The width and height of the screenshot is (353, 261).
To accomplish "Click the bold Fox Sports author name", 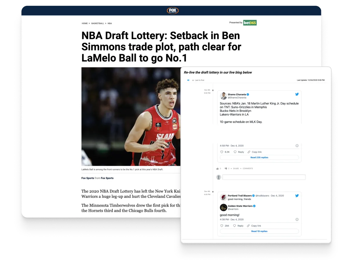I will tap(88, 178).
